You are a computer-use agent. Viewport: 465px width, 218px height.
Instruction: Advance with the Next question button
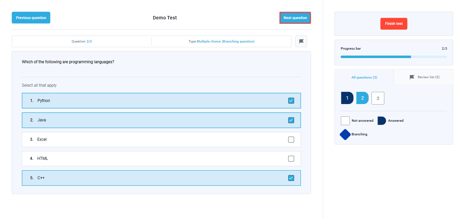click(295, 18)
